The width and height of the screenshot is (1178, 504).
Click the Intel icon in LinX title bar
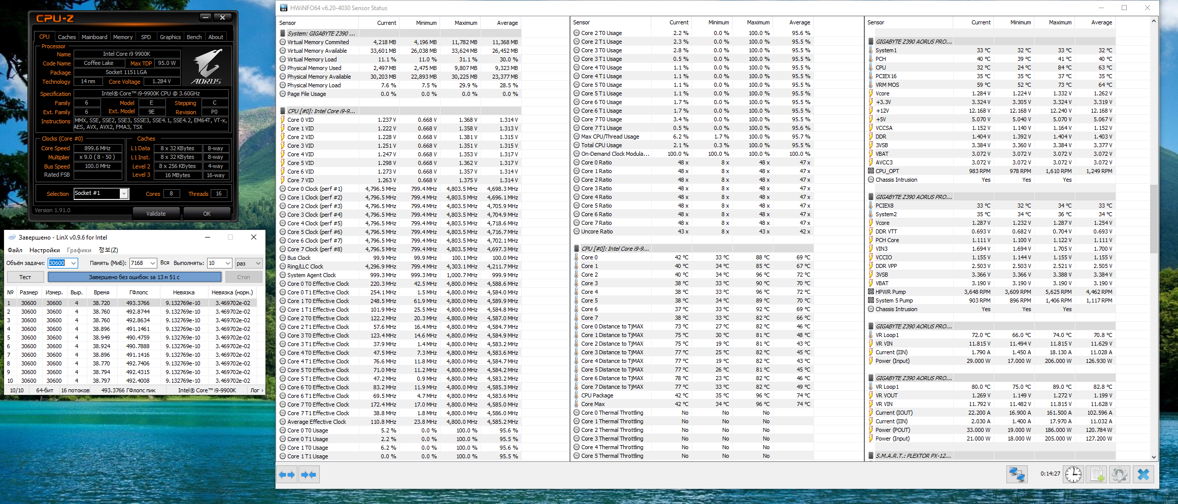12,237
